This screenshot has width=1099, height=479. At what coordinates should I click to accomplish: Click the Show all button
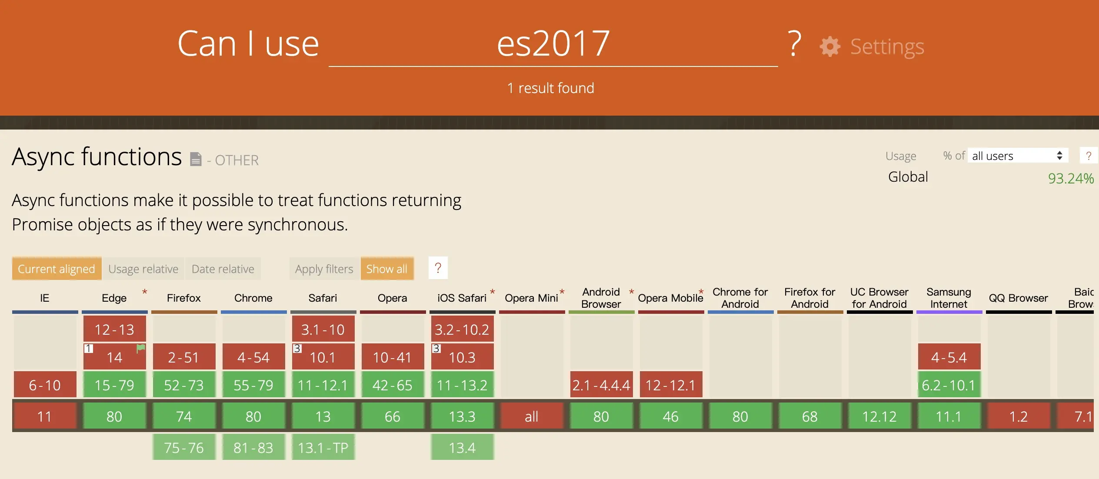click(x=386, y=269)
